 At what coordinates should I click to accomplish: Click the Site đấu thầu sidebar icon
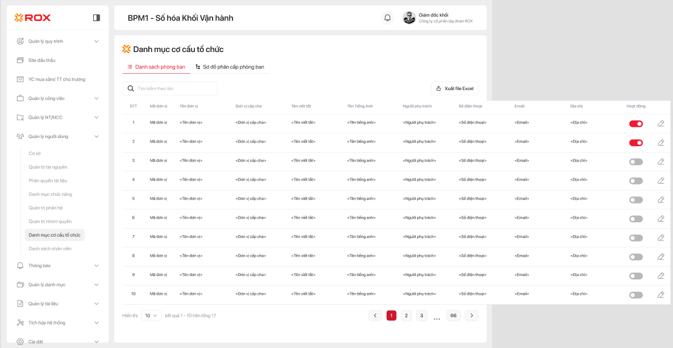coord(20,60)
